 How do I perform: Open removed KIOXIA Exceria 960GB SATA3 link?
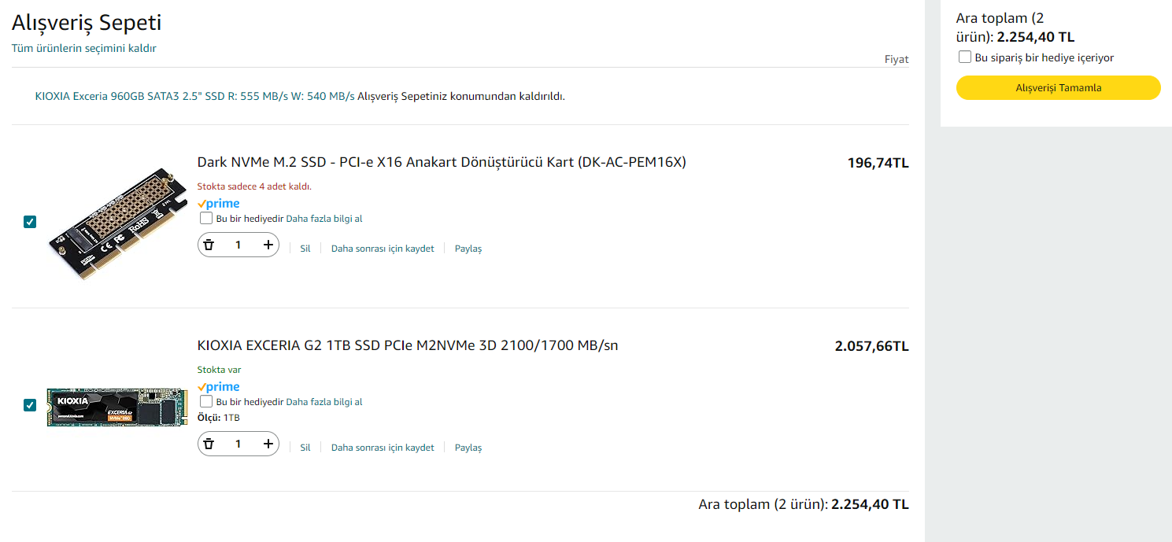(x=194, y=96)
